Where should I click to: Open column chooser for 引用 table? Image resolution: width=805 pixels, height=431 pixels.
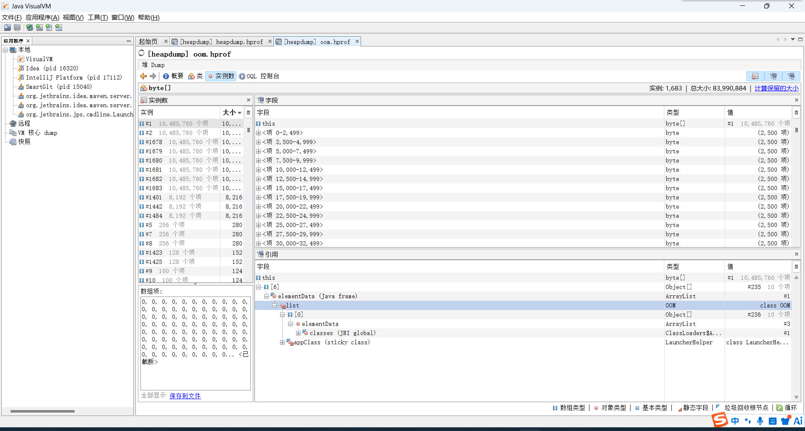[x=796, y=267]
